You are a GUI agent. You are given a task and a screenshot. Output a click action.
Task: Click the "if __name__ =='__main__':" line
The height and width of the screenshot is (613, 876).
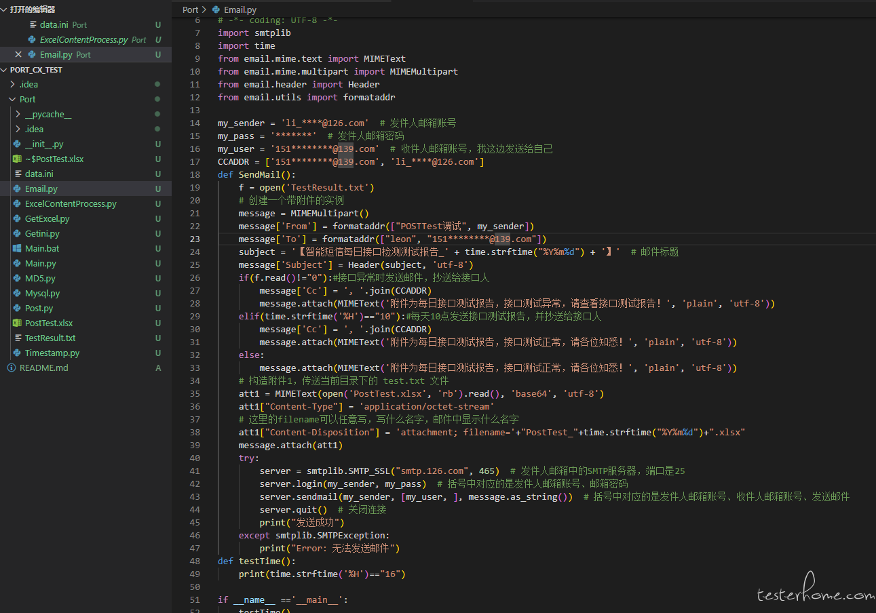click(x=283, y=600)
